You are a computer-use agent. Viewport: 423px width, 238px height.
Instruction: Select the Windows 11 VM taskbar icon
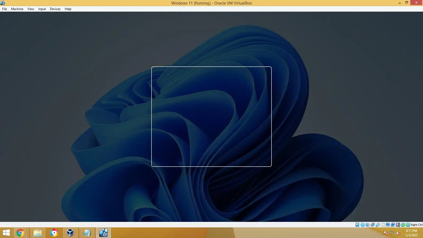coord(103,233)
